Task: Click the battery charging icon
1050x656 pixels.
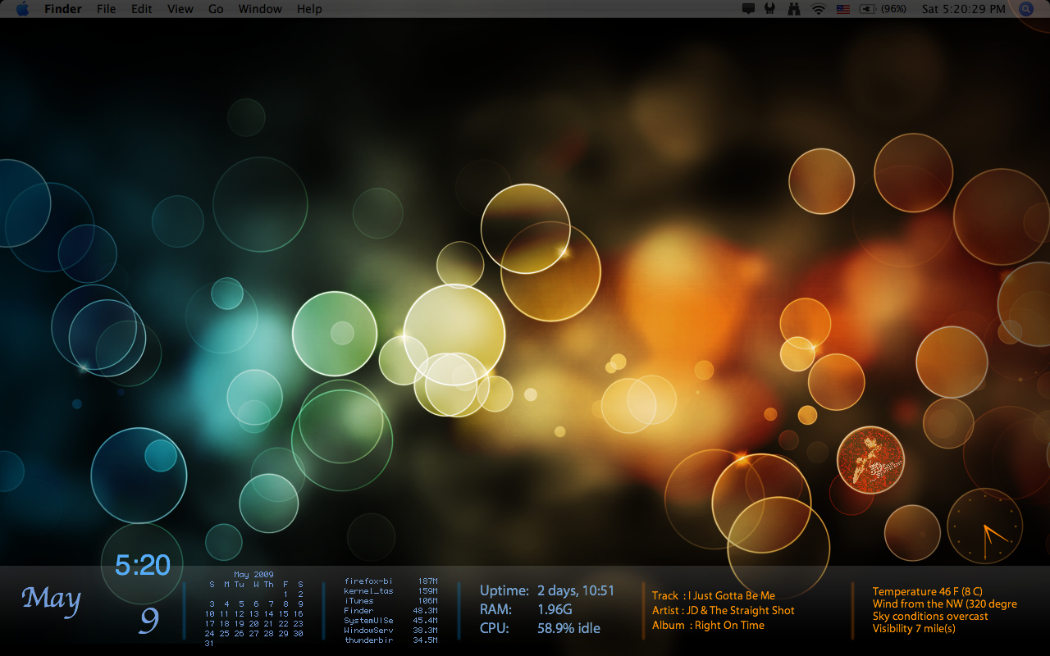Action: point(868,9)
